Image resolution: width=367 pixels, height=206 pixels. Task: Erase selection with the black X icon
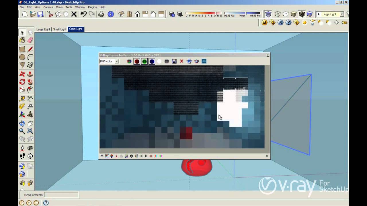click(74, 14)
